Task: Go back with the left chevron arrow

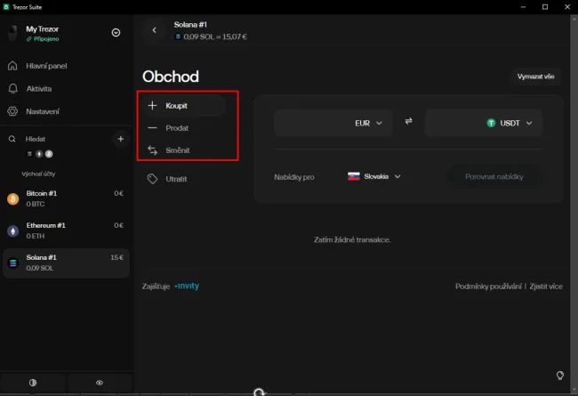Action: [155, 30]
